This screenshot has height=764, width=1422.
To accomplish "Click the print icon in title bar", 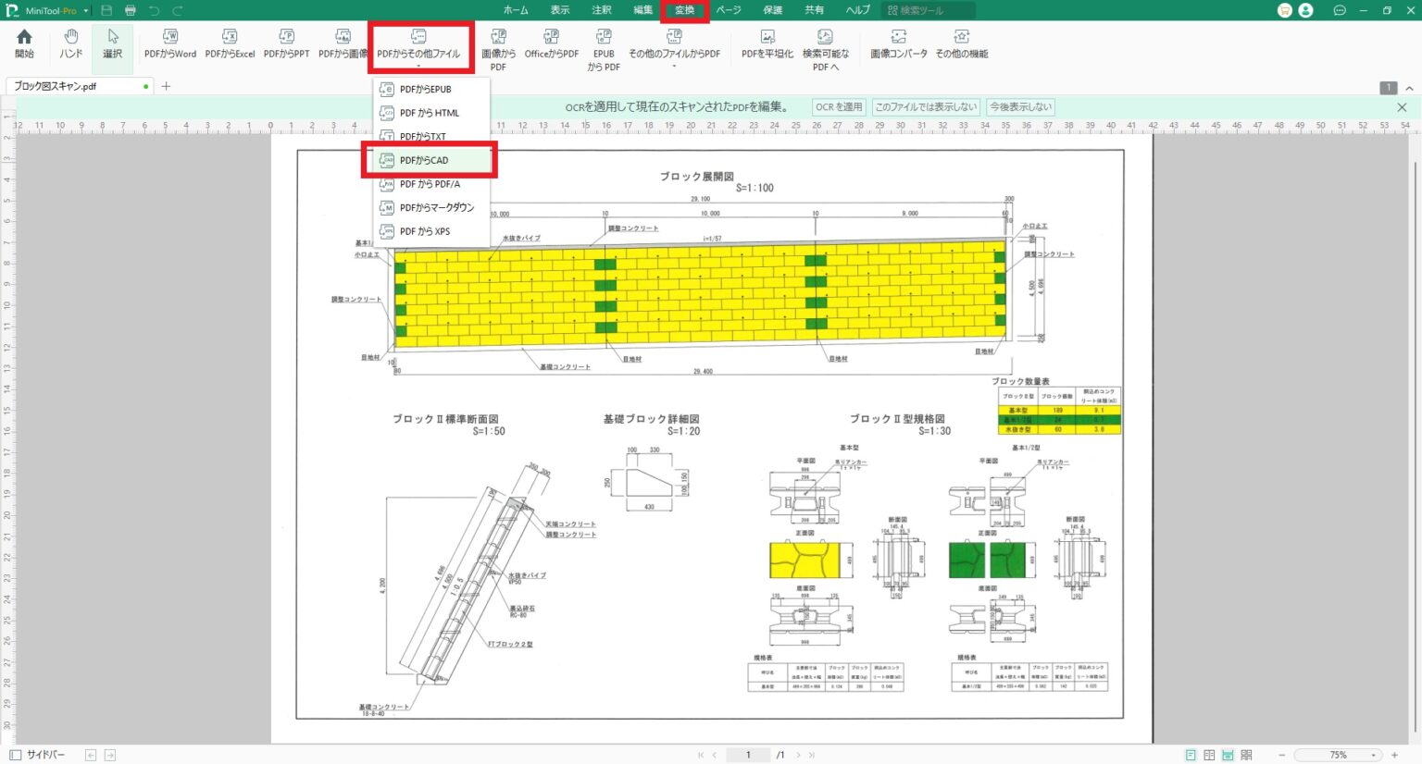I will [131, 10].
